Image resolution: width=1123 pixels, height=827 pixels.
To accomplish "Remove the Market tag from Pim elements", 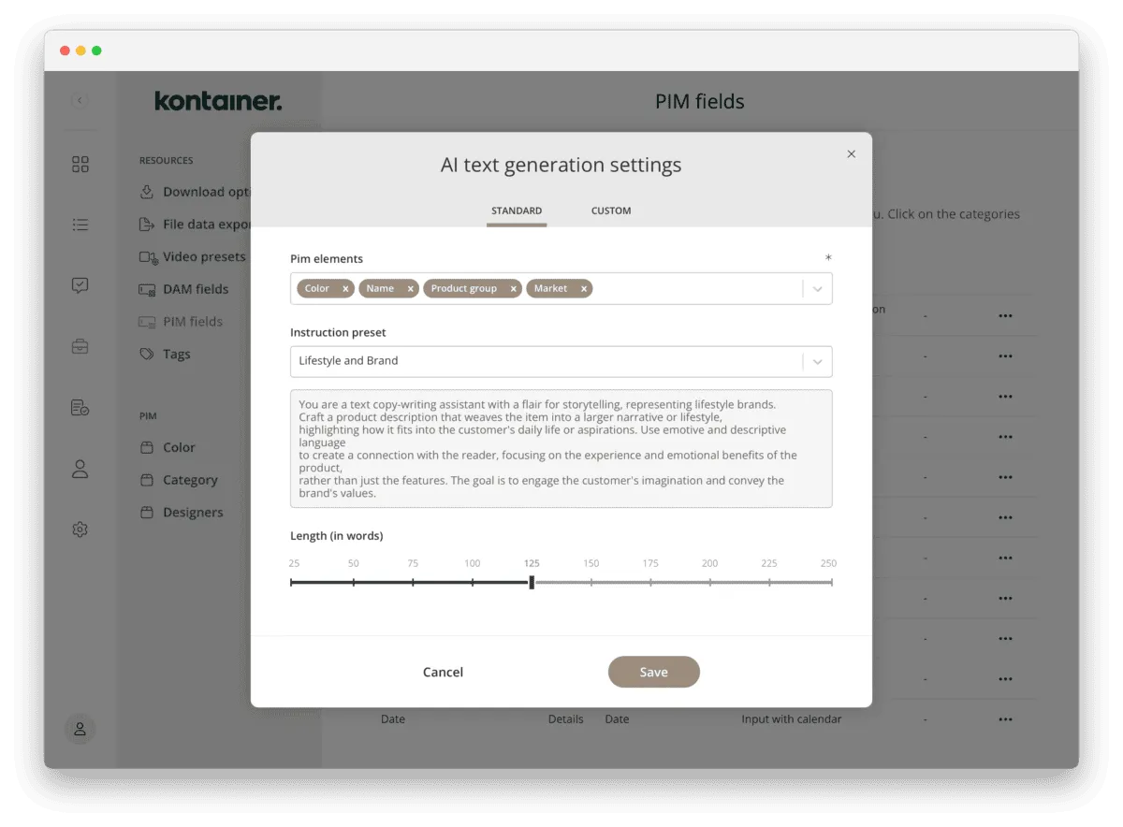I will (x=584, y=289).
